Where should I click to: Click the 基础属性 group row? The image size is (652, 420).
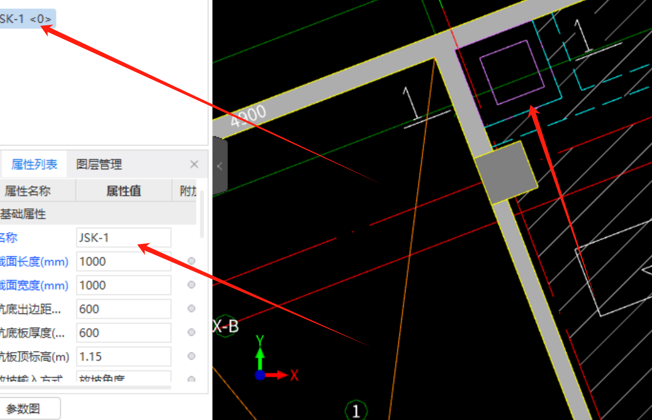(98, 214)
